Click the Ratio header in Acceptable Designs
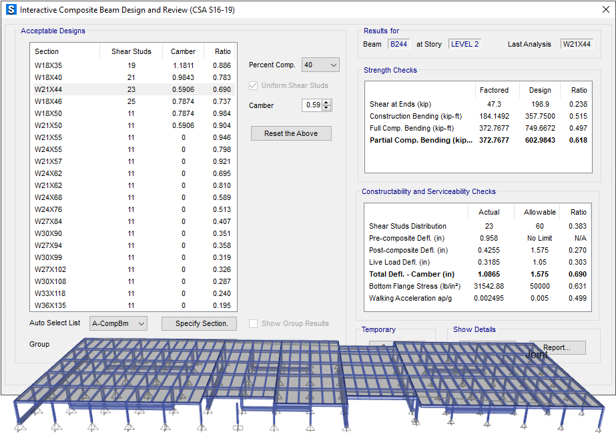The width and height of the screenshot is (616, 434). point(222,51)
